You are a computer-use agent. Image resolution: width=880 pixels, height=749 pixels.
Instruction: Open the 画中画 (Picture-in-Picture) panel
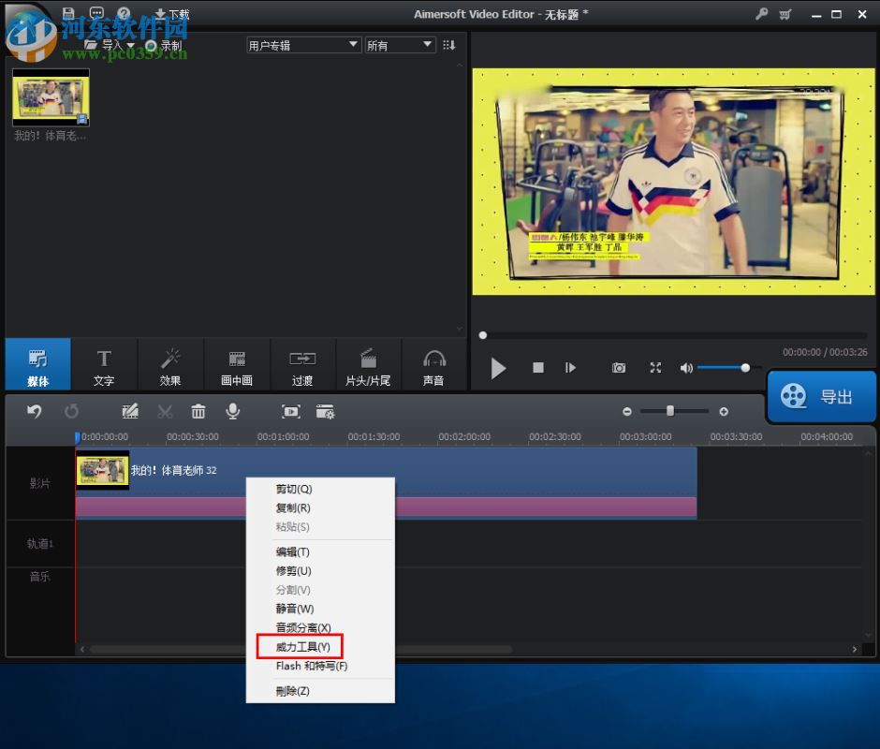237,364
